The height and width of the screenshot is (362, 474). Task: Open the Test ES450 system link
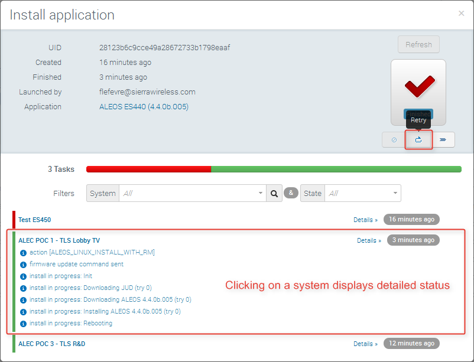pos(34,220)
